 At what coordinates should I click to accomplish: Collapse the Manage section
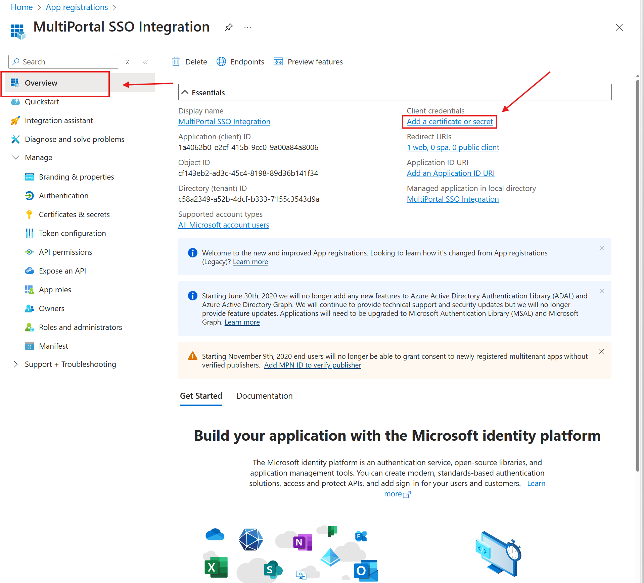(x=15, y=157)
